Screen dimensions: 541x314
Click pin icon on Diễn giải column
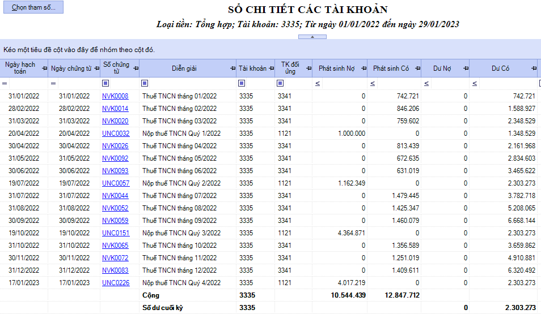(x=233, y=68)
